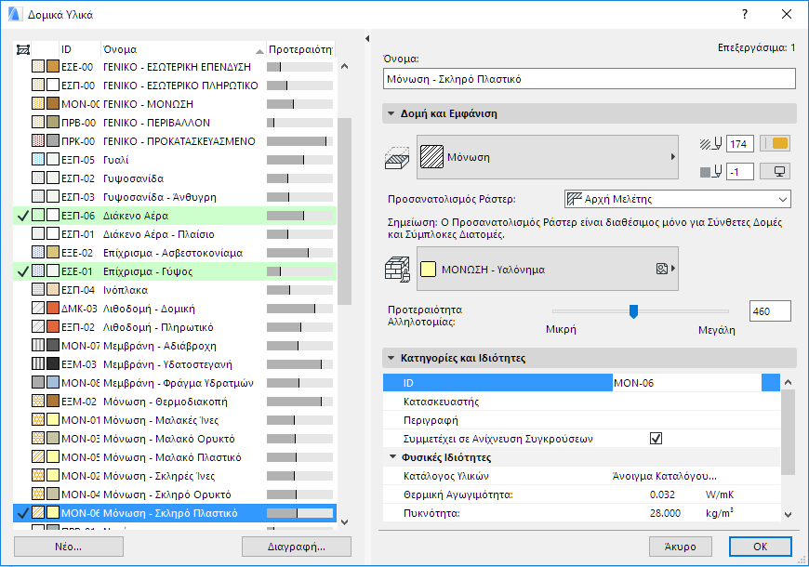Viewport: 809px width, 567px height.
Task: Select Λιθοδομή - Πληρωτικό row
Action: pyautogui.click(x=175, y=327)
